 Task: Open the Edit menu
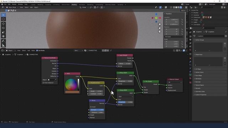(x=9, y=4)
